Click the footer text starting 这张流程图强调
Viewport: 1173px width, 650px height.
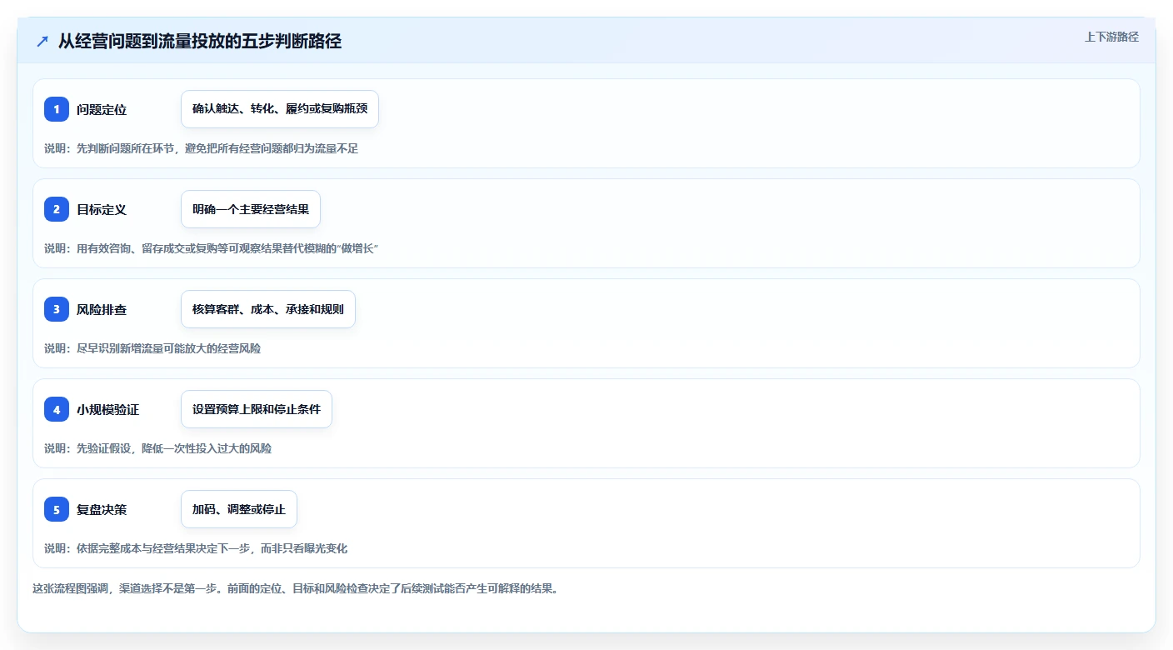(295, 588)
